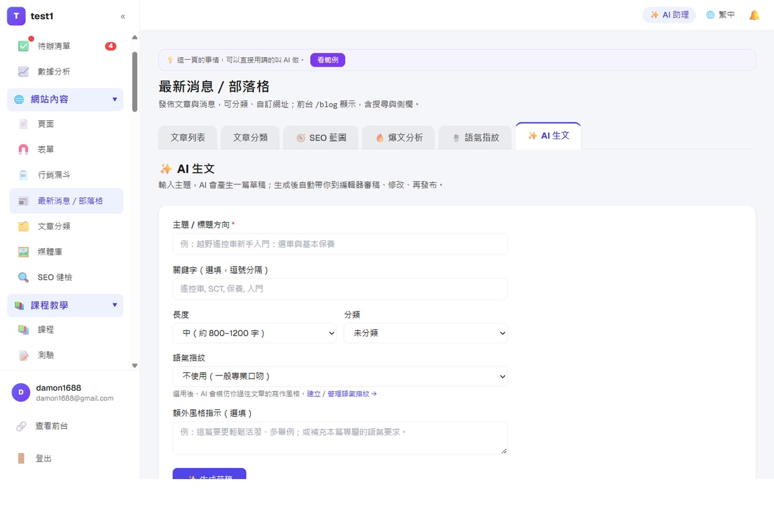Open the 分類 dropdown showing 未分類
The height and width of the screenshot is (524, 774).
[x=426, y=333]
